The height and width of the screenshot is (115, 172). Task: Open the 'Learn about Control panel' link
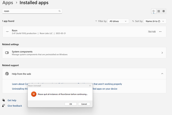point(20,84)
